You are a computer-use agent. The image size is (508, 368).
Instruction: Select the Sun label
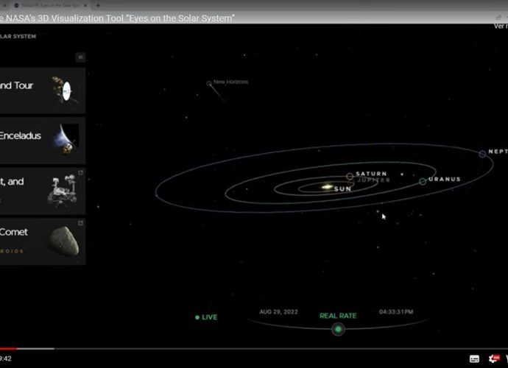(x=342, y=189)
